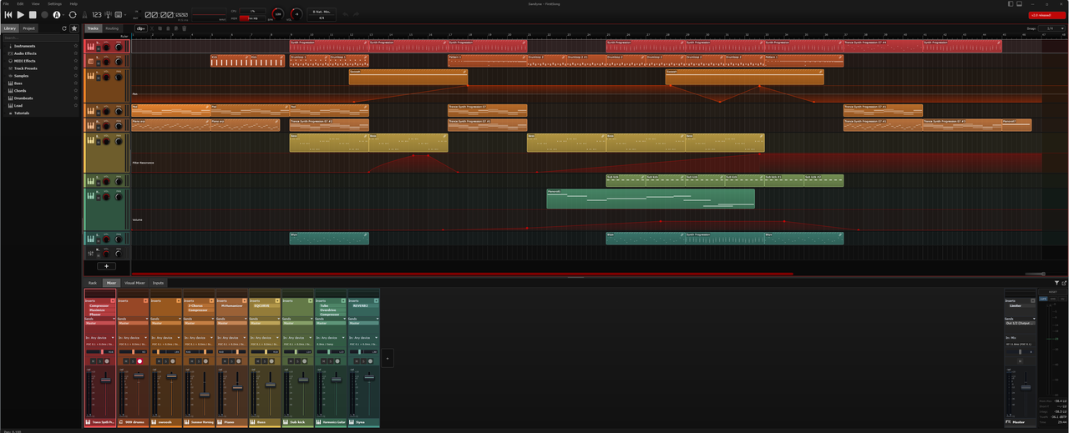Click the v2.0 released notification button
The width and height of the screenshot is (1069, 433).
tap(1046, 14)
